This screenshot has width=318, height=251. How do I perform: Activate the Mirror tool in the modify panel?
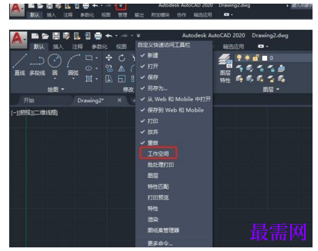click(121, 69)
